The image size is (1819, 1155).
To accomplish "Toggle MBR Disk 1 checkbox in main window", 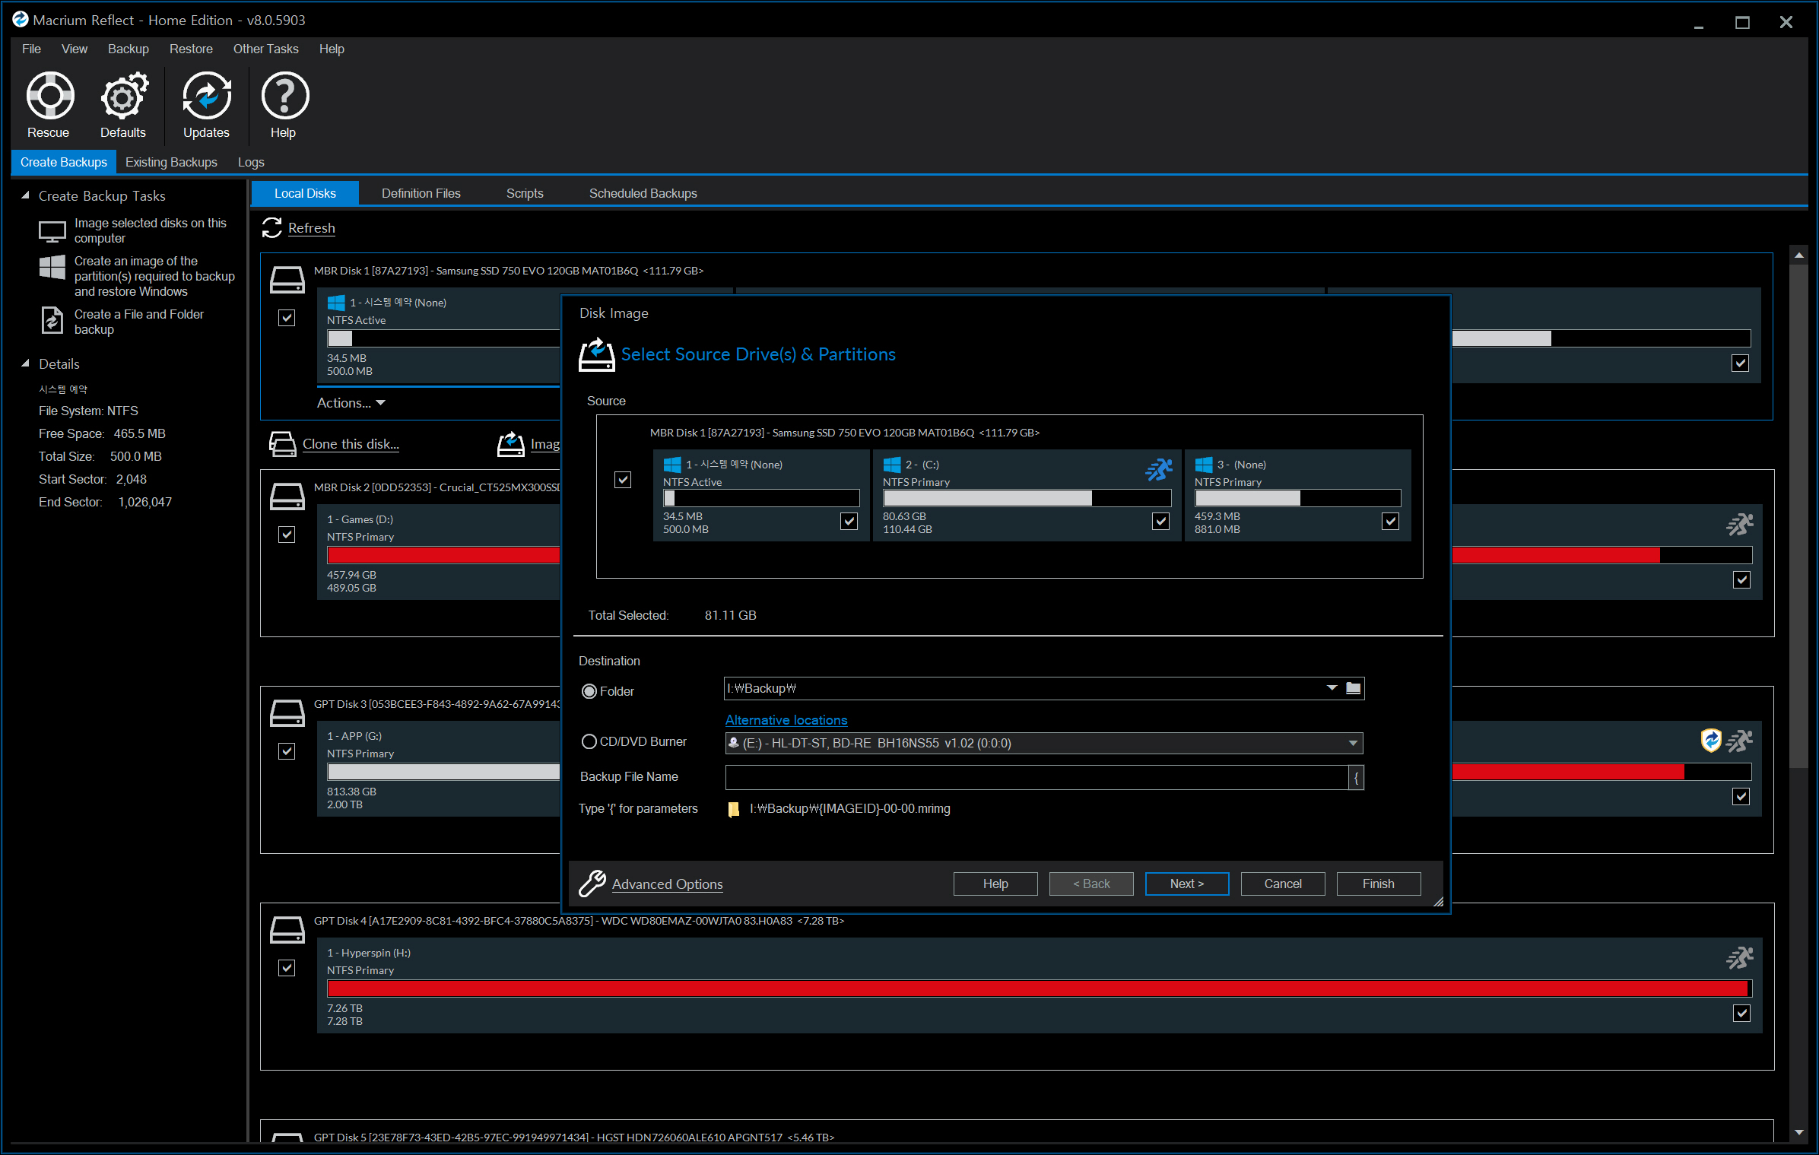I will [x=287, y=318].
